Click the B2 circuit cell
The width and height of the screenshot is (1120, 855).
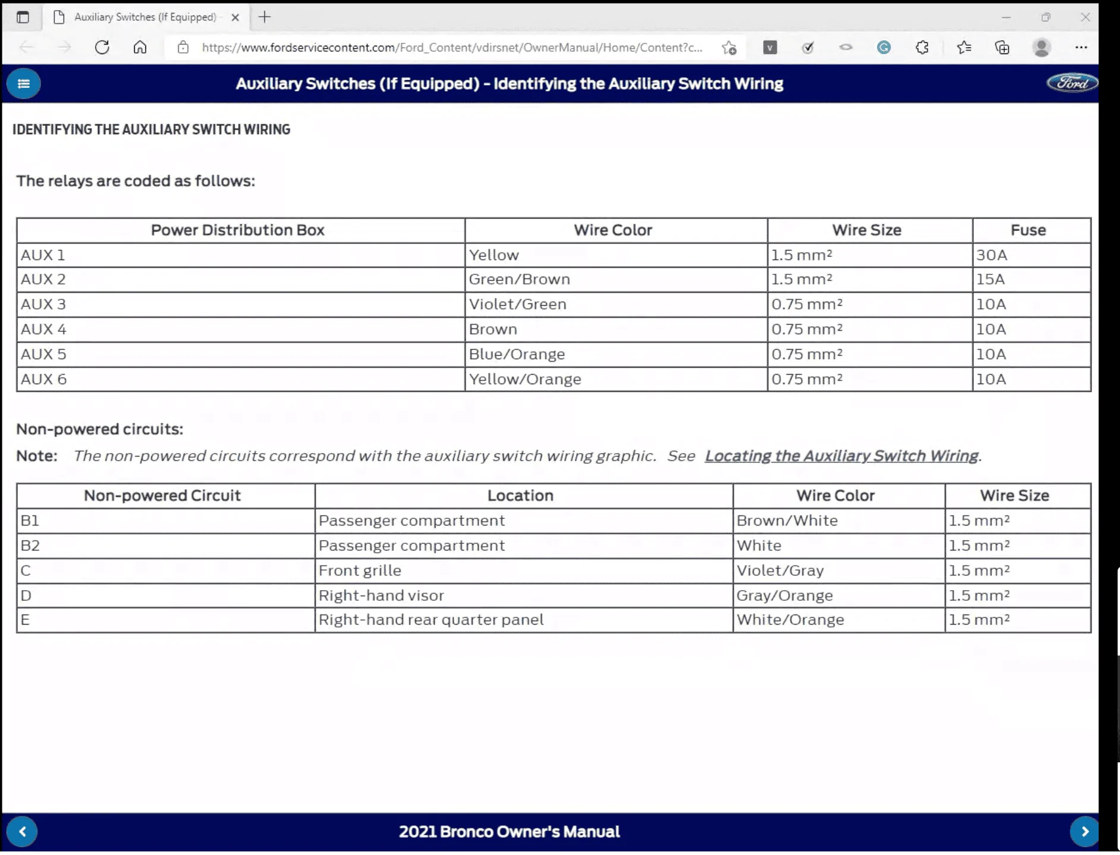pos(166,546)
